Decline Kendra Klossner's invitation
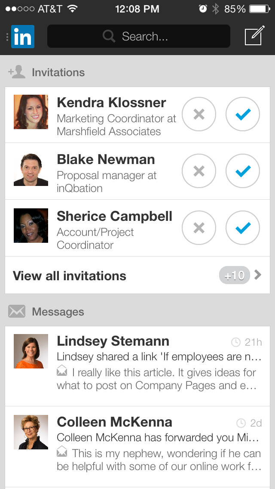275x489 pixels. [x=199, y=114]
